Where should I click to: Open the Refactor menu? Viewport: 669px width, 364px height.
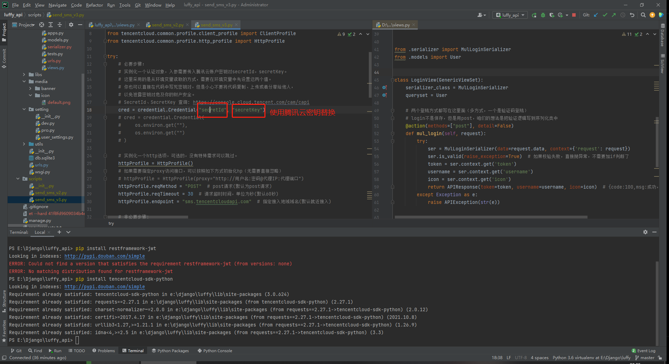tap(94, 5)
